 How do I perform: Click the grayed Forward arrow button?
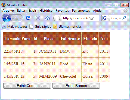coord(15,18)
